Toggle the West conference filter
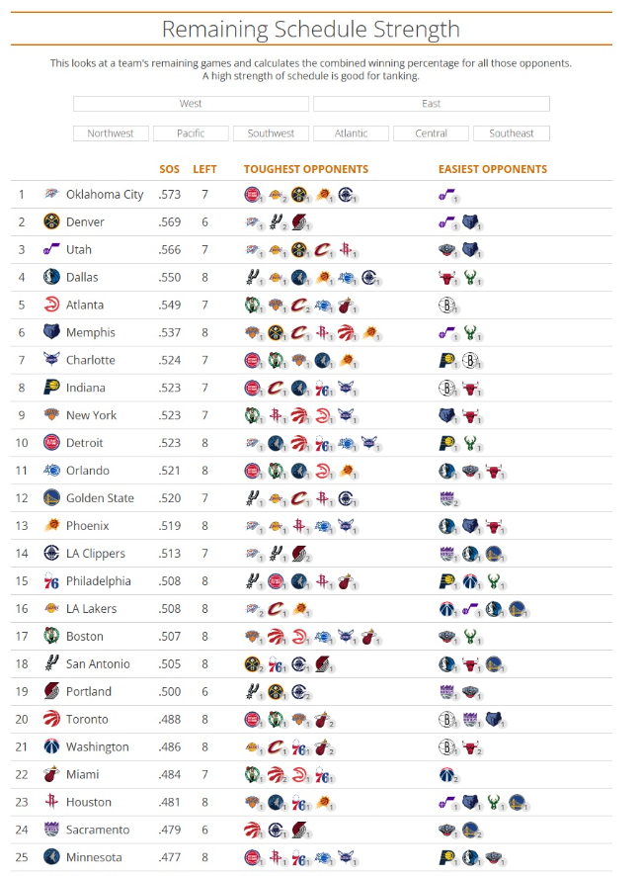642x876 pixels. coord(191,104)
